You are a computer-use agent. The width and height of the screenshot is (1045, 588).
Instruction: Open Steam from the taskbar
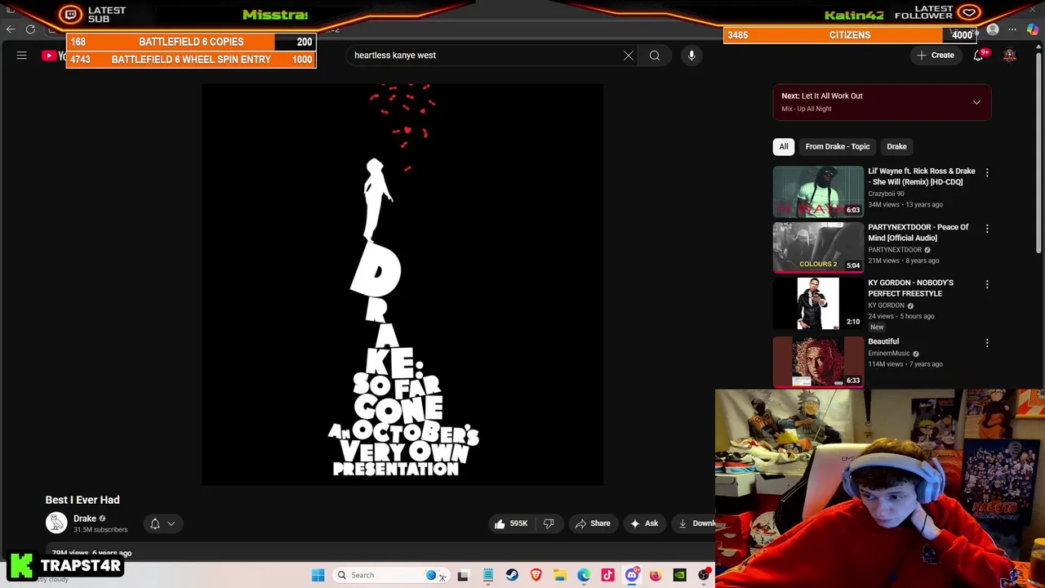click(512, 575)
